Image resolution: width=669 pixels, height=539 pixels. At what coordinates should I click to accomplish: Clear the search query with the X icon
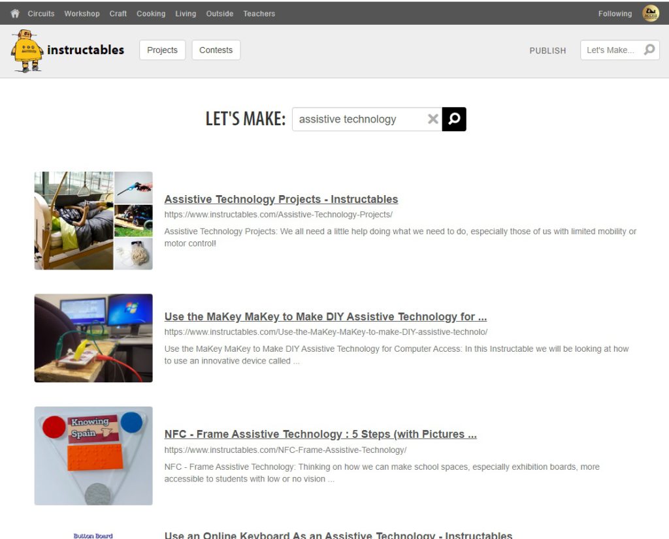click(432, 119)
